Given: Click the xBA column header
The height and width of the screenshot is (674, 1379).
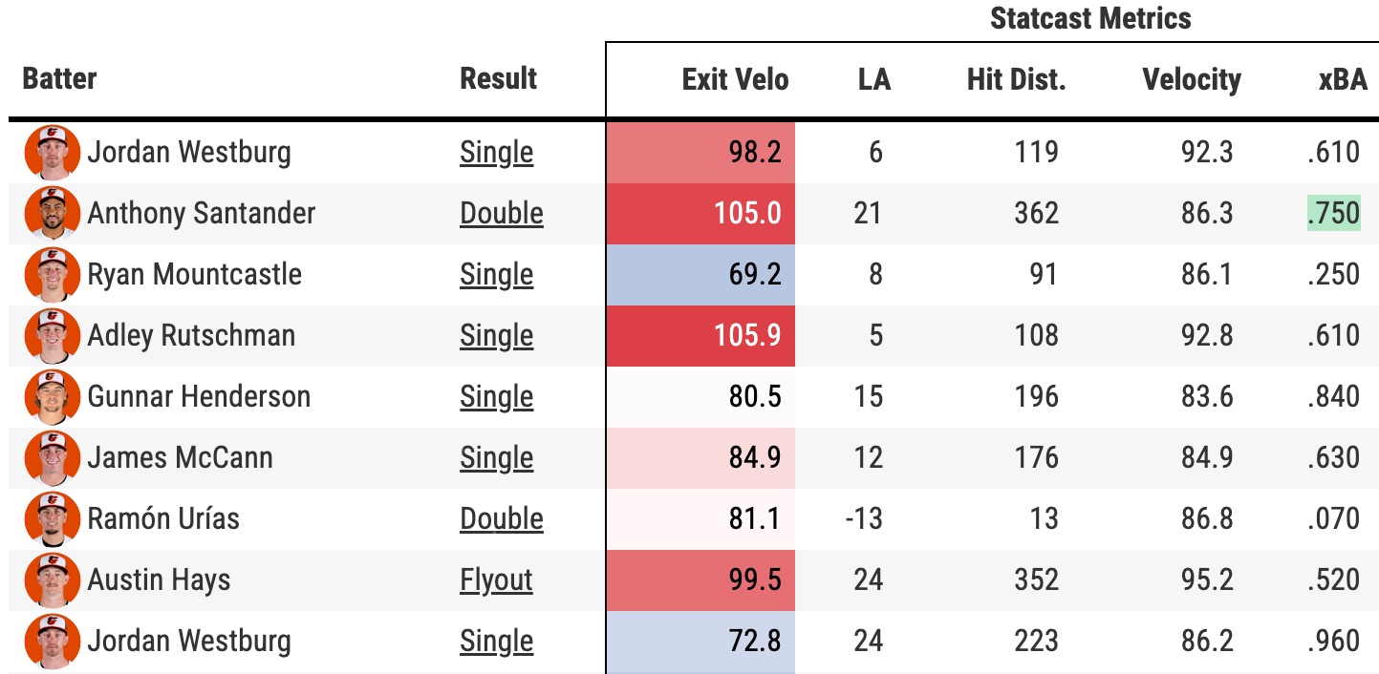Looking at the screenshot, I should 1343,79.
